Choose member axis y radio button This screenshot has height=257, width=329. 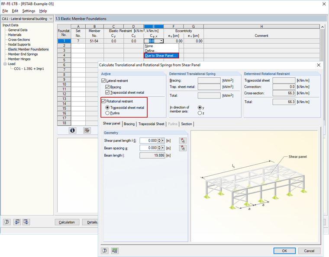point(200,108)
